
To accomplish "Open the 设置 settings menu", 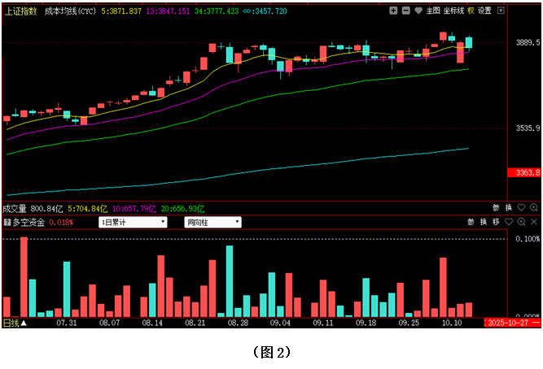I will point(485,11).
